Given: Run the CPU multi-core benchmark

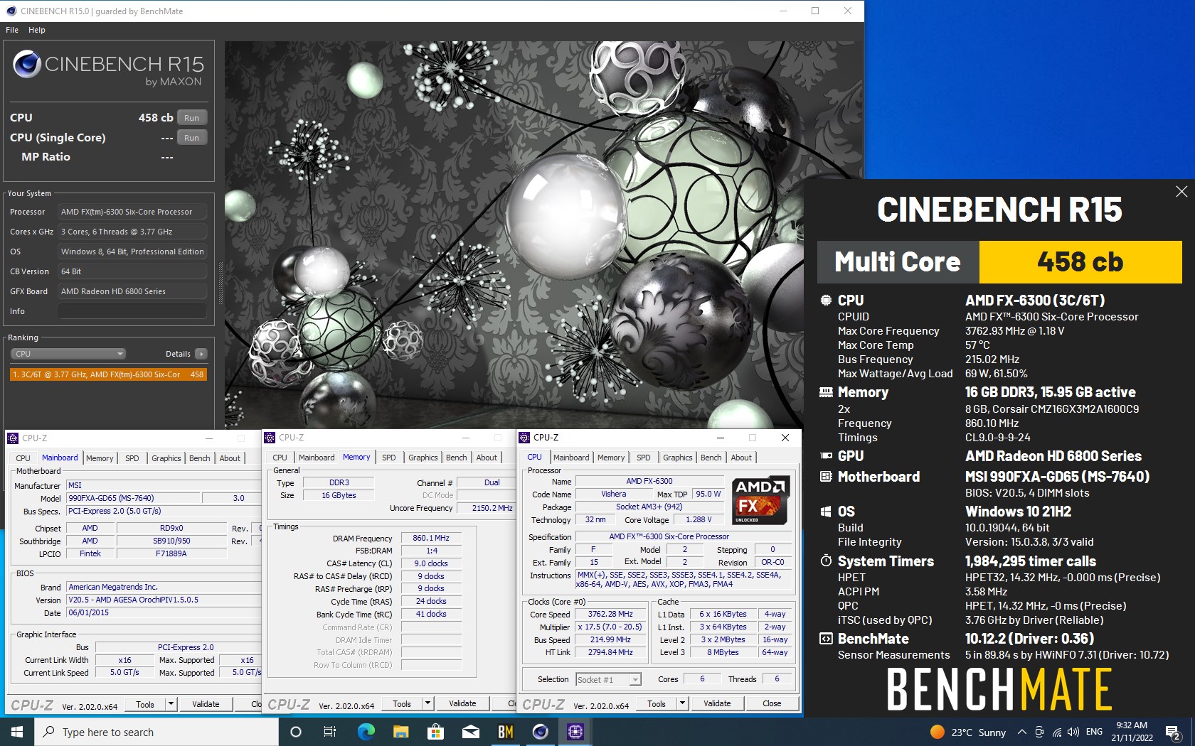Looking at the screenshot, I should (x=191, y=118).
